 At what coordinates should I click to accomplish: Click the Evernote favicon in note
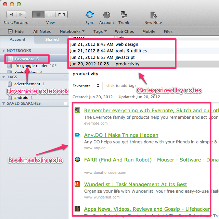point(77,110)
